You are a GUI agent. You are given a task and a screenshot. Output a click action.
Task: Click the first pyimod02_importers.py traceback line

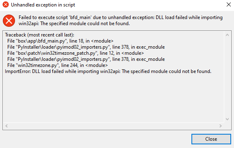point(86,47)
